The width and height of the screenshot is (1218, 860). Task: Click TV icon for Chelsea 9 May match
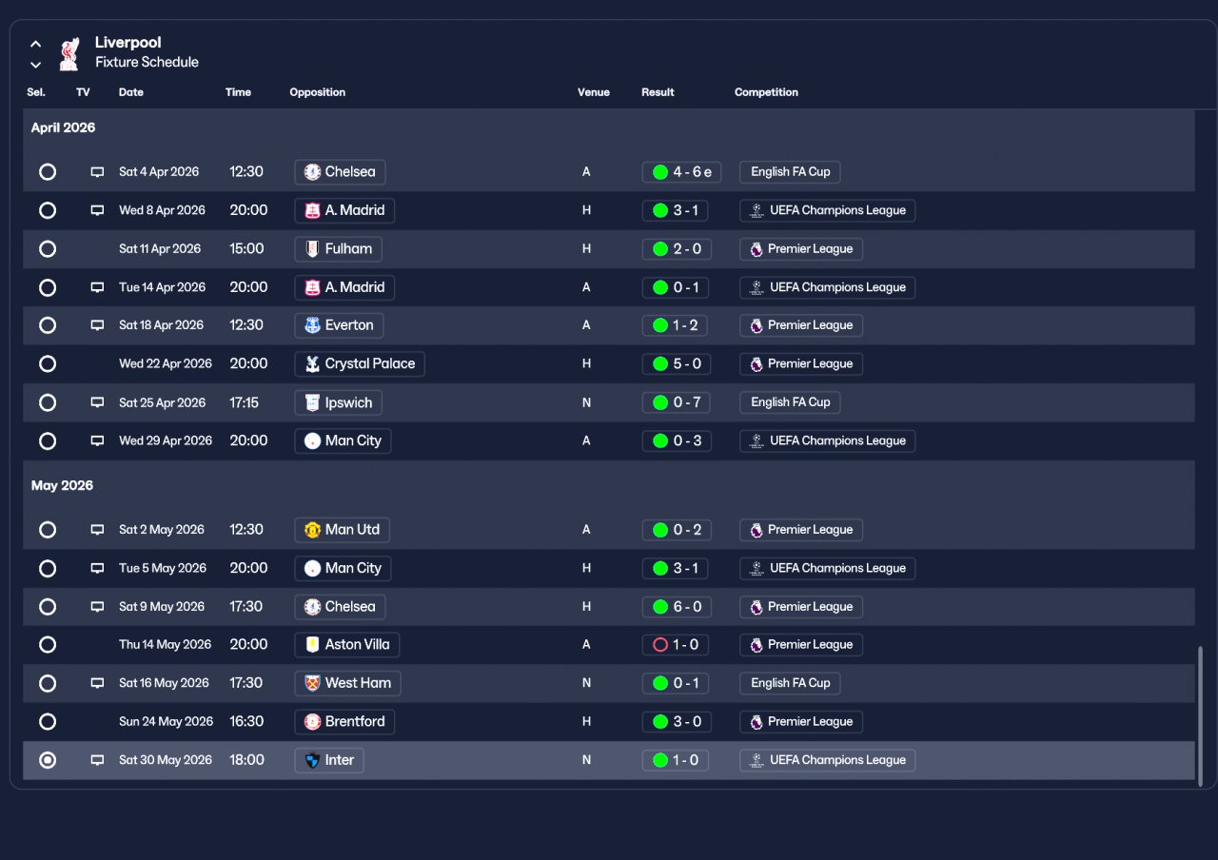click(97, 607)
